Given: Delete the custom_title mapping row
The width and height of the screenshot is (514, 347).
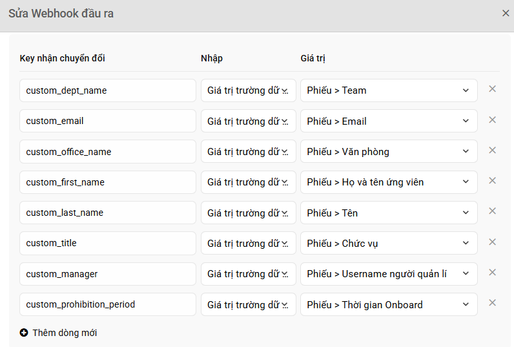Looking at the screenshot, I should tap(492, 242).
